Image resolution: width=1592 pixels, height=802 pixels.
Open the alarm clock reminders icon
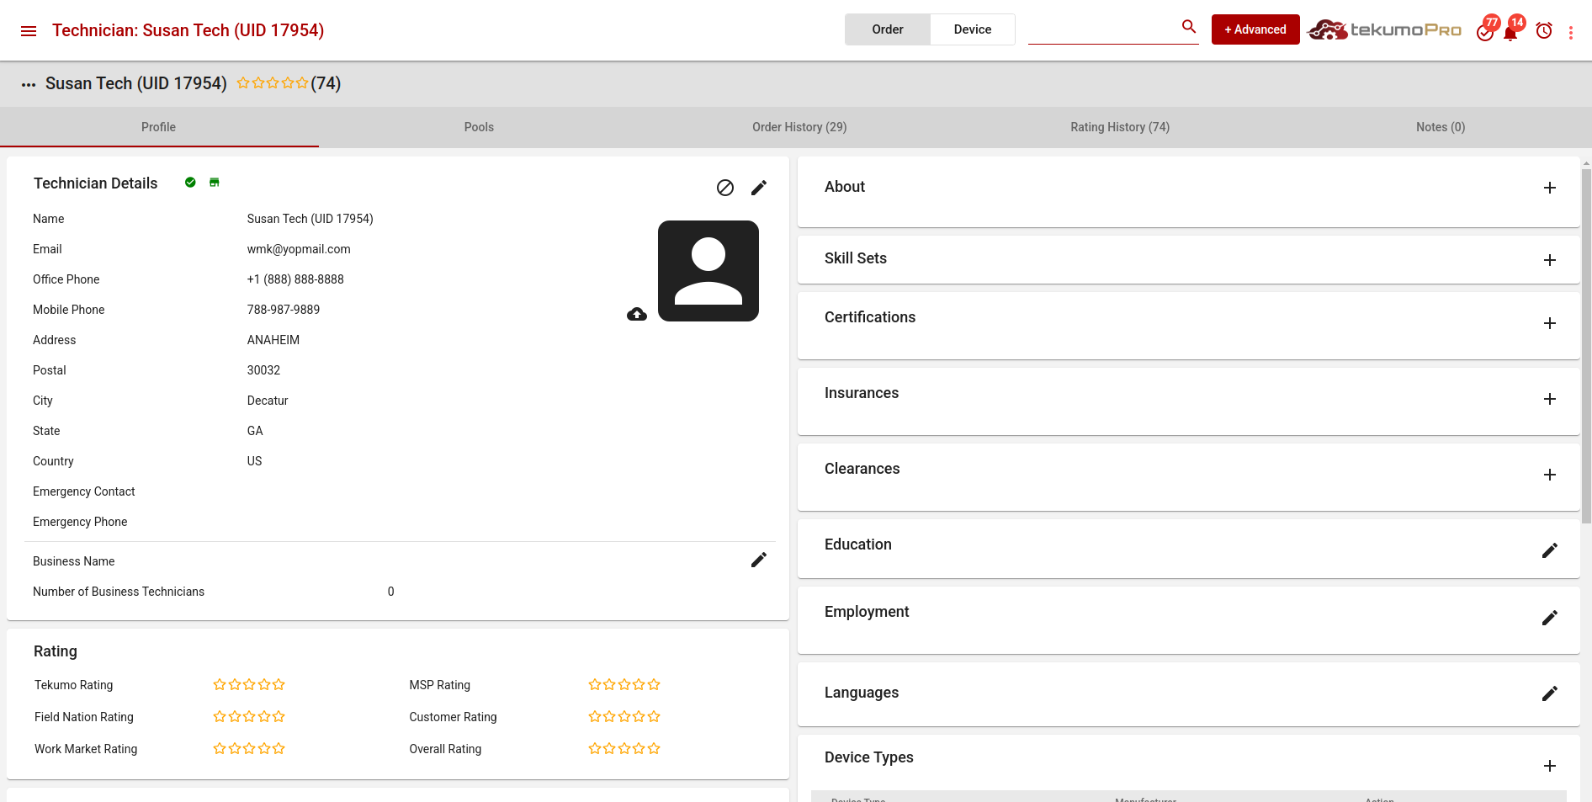pos(1543,31)
